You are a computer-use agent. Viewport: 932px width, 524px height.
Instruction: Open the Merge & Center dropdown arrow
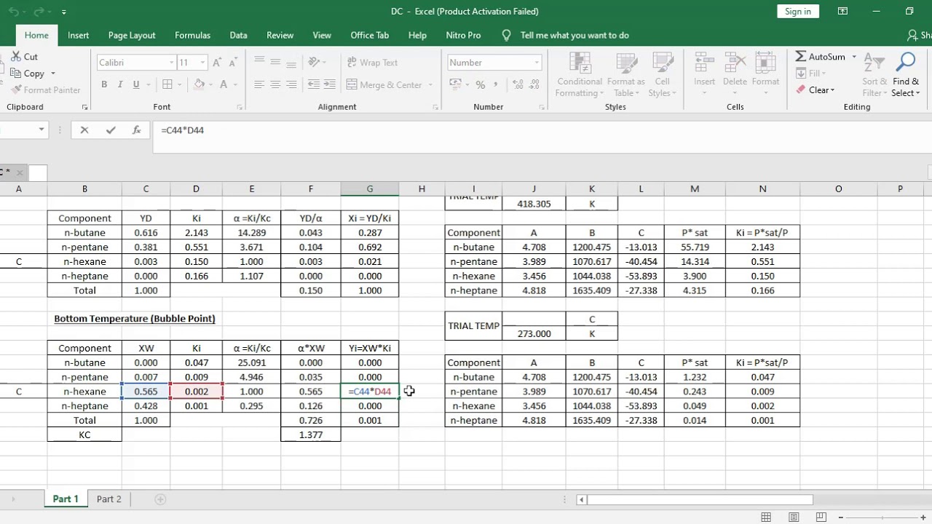(430, 84)
